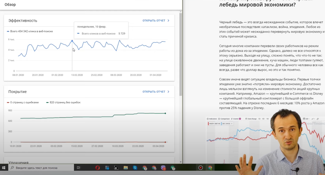Click the AMZN 1887.46 ticker chip

click(x=214, y=124)
